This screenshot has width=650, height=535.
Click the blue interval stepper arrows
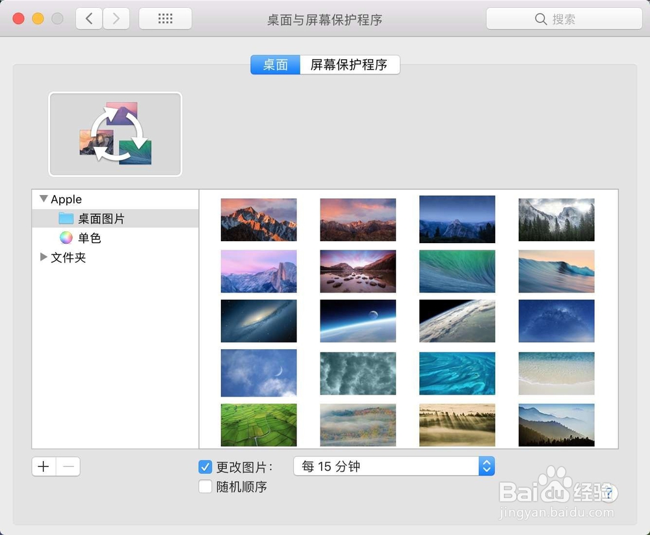point(487,466)
